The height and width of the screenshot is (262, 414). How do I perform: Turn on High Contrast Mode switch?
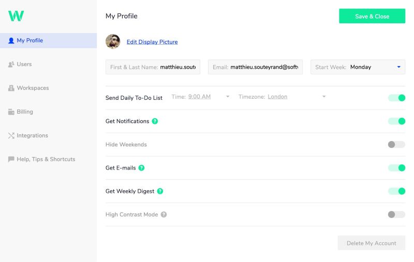click(x=396, y=214)
